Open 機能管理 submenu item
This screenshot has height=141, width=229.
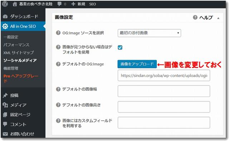point(11,68)
